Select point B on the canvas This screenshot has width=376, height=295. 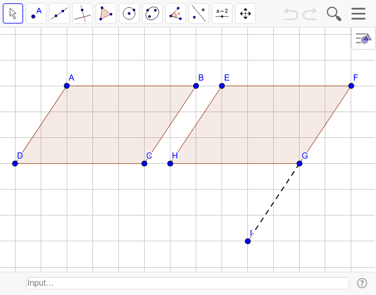pos(196,86)
